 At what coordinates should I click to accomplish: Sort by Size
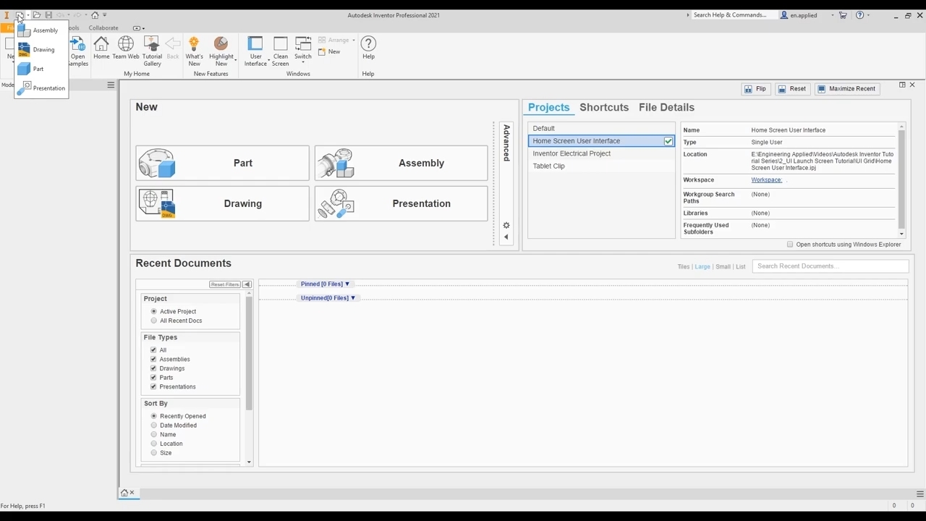[x=153, y=453]
